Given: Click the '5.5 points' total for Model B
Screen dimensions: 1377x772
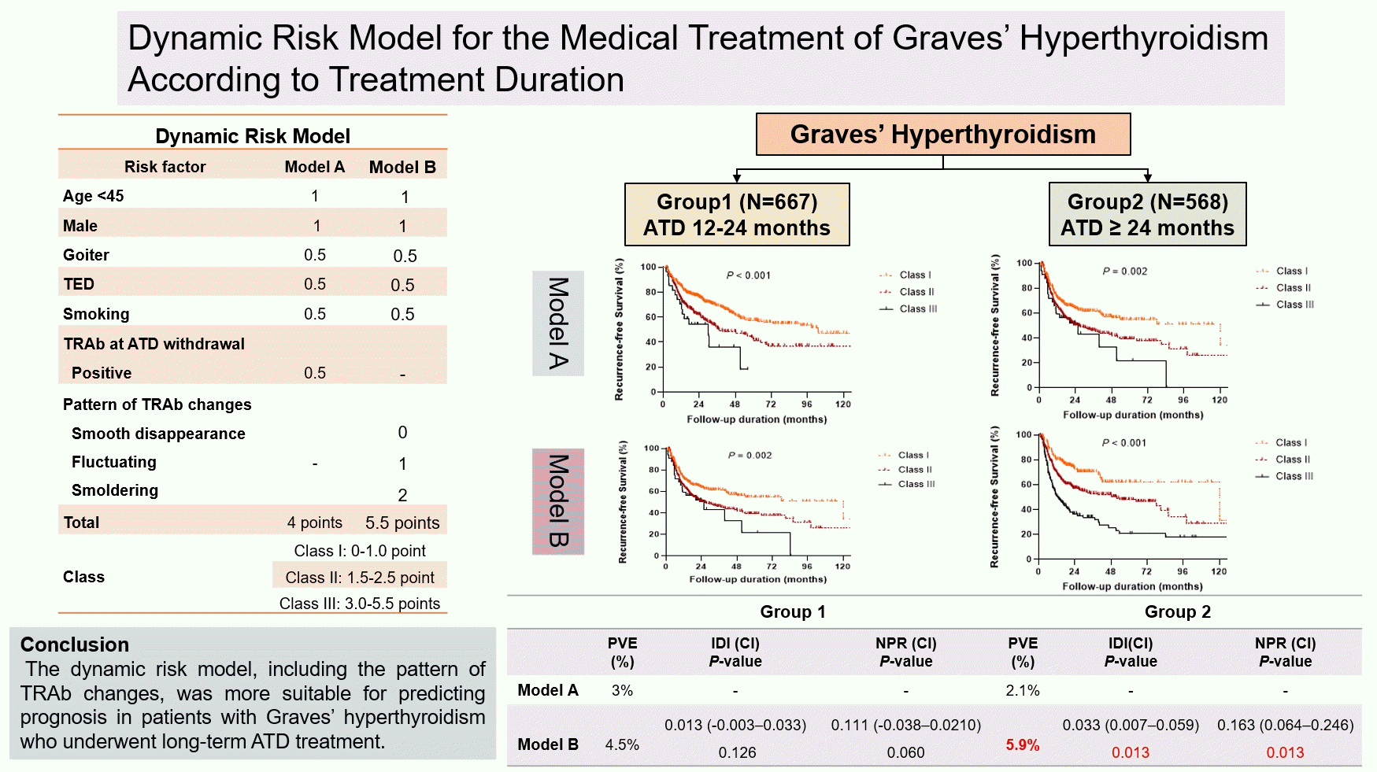Looking at the screenshot, I should [402, 523].
